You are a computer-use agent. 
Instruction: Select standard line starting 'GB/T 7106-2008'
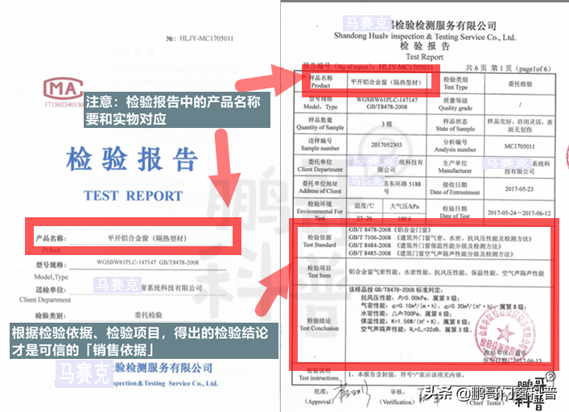440,238
